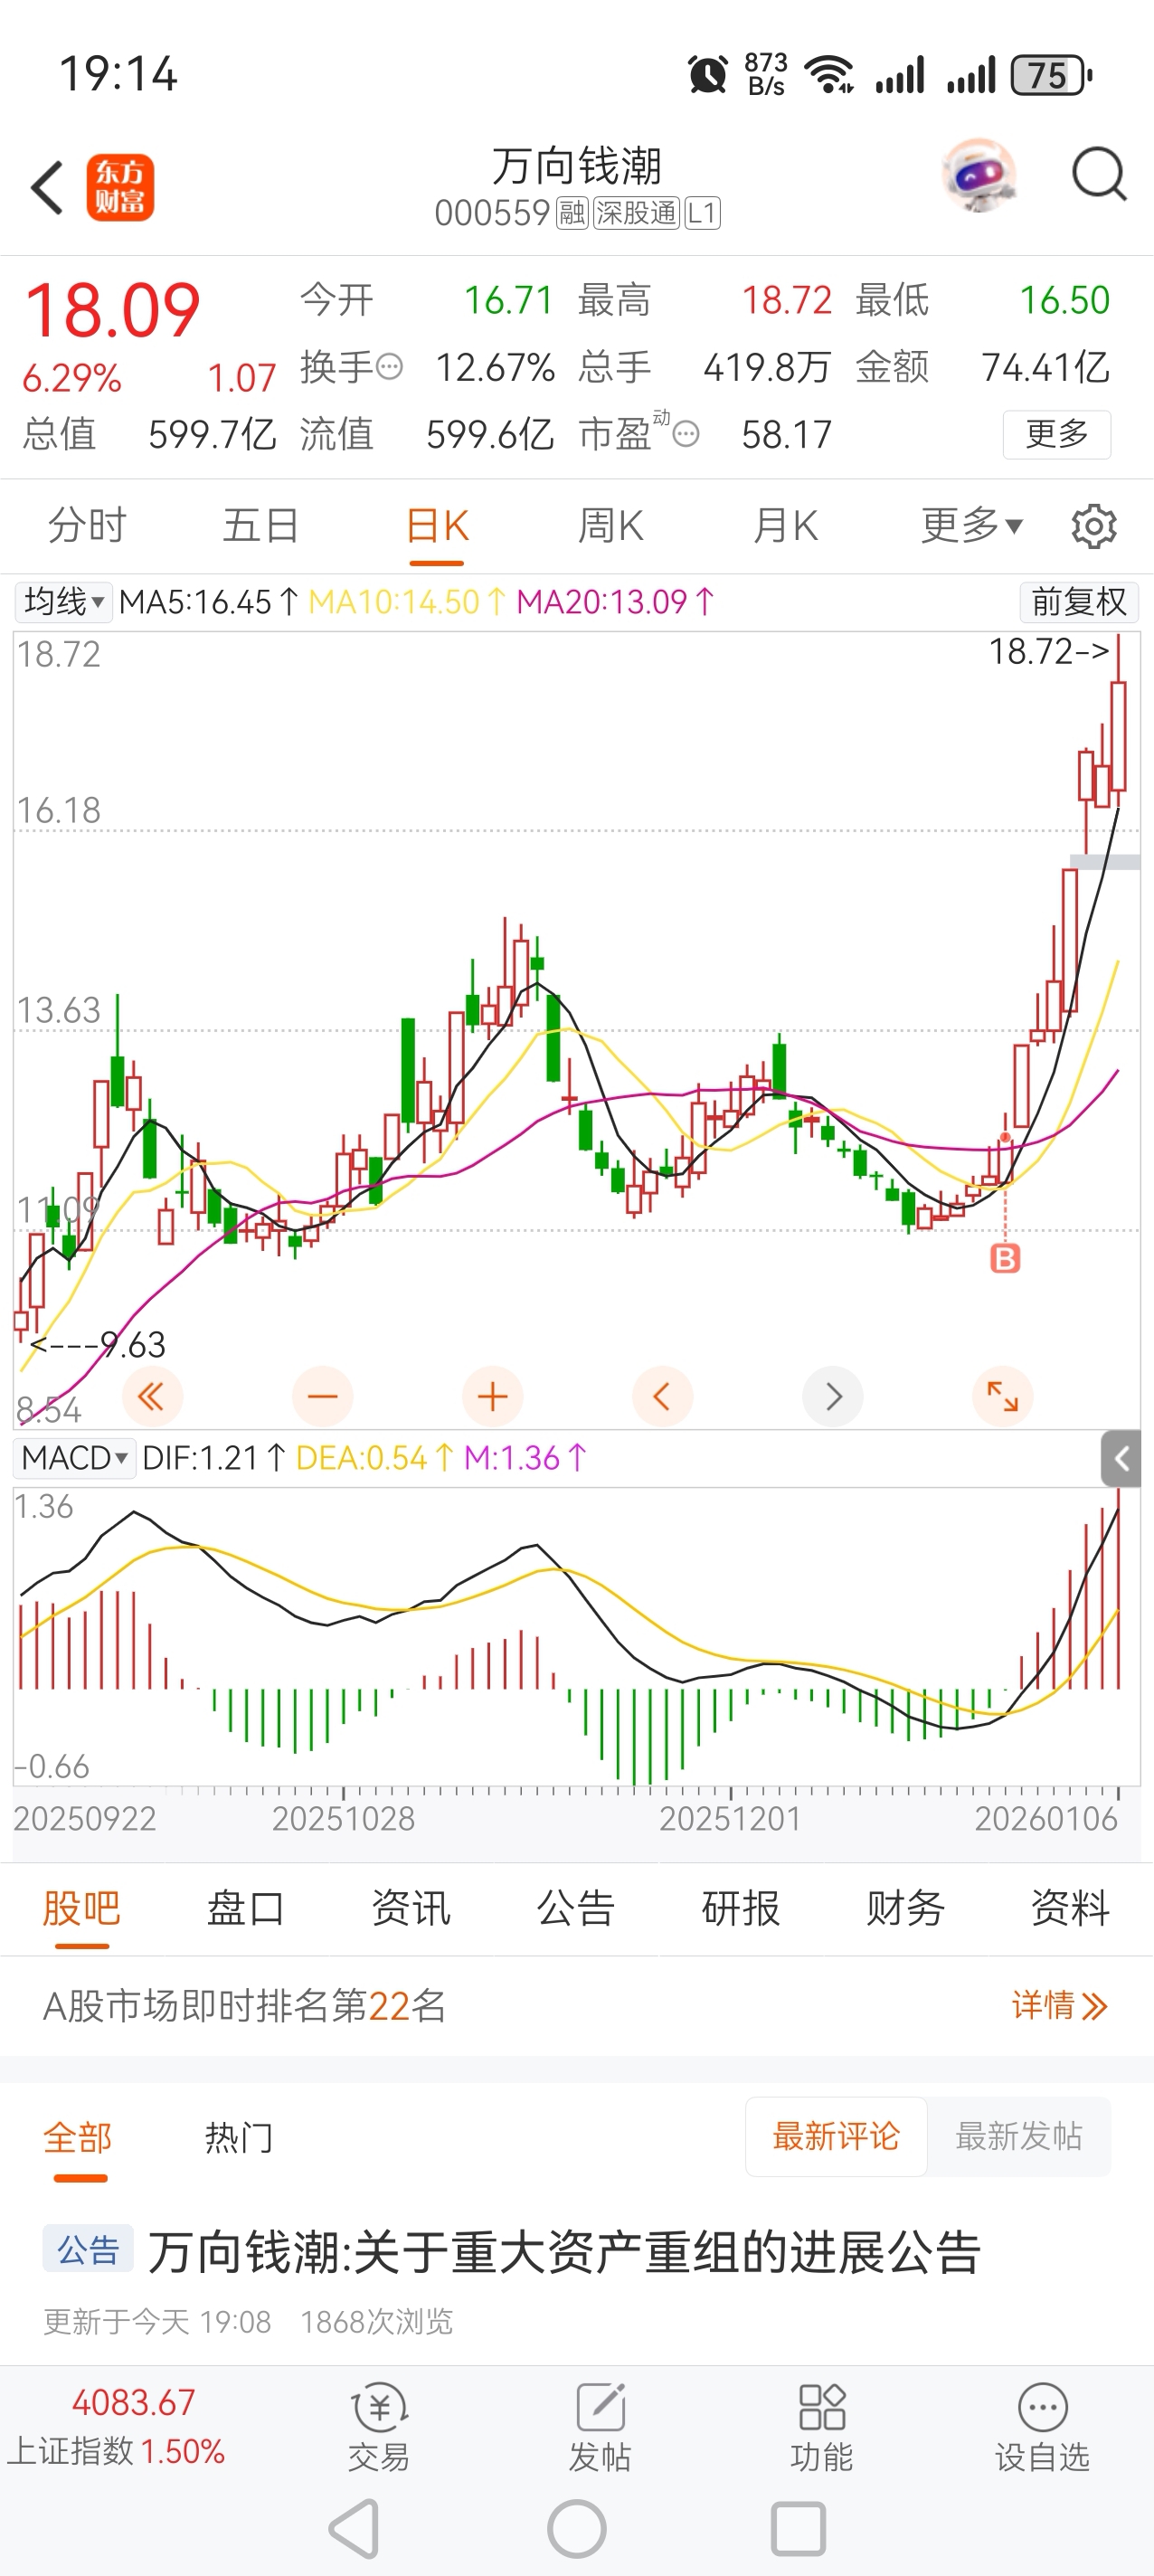This screenshot has width=1154, height=2576.
Task: Tap the 换手 info bubble icon
Action: [x=389, y=367]
